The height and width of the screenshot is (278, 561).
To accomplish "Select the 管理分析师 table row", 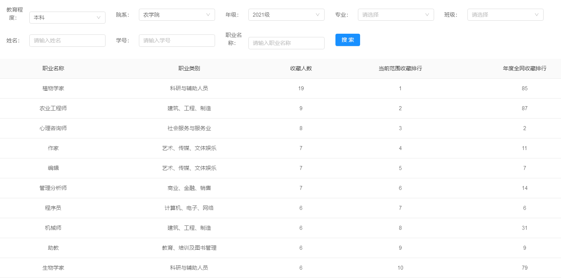I will tap(53, 188).
